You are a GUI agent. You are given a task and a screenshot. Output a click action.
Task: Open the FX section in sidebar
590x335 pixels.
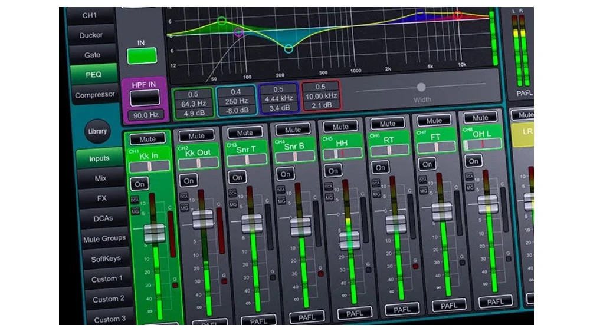coord(101,198)
